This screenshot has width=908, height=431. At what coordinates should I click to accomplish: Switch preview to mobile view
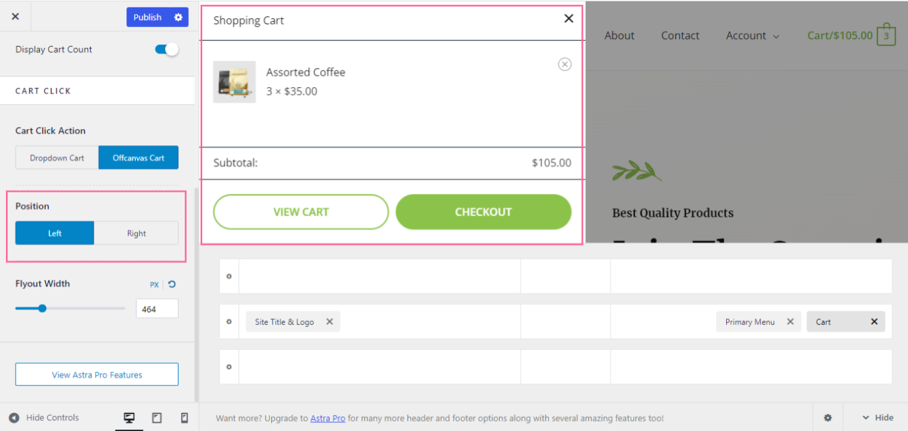(x=184, y=417)
